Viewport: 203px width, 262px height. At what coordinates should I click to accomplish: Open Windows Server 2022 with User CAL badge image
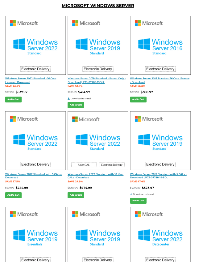(98, 141)
